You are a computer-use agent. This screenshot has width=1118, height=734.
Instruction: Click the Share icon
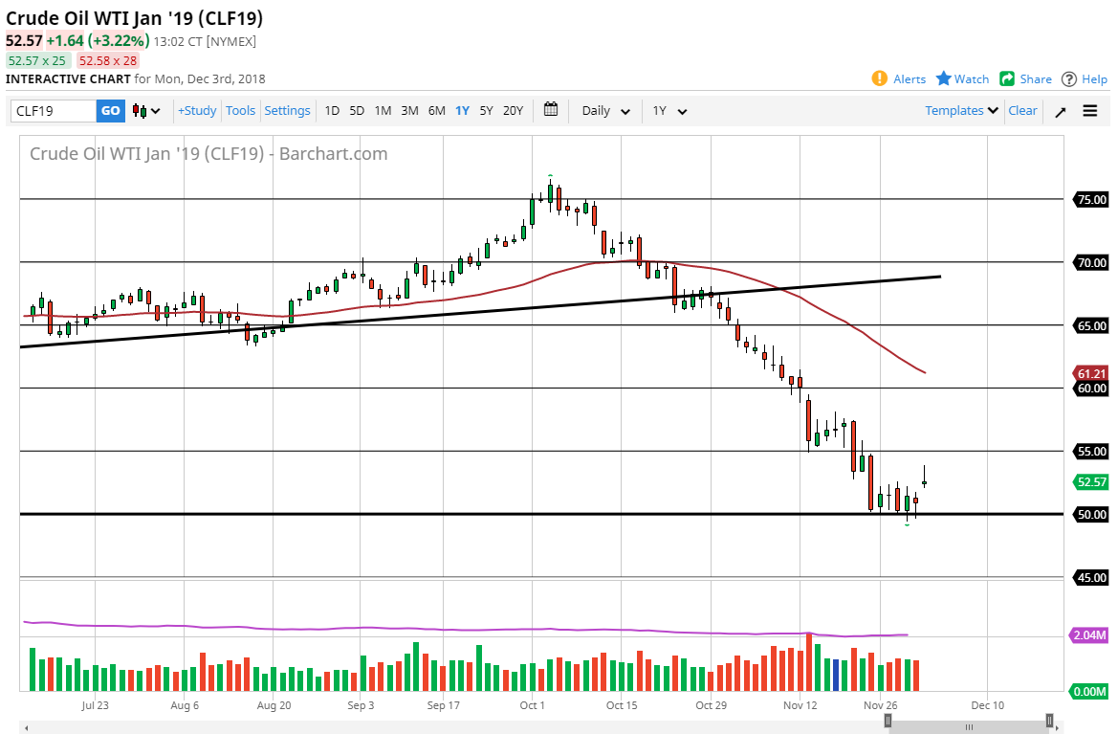tap(1007, 78)
